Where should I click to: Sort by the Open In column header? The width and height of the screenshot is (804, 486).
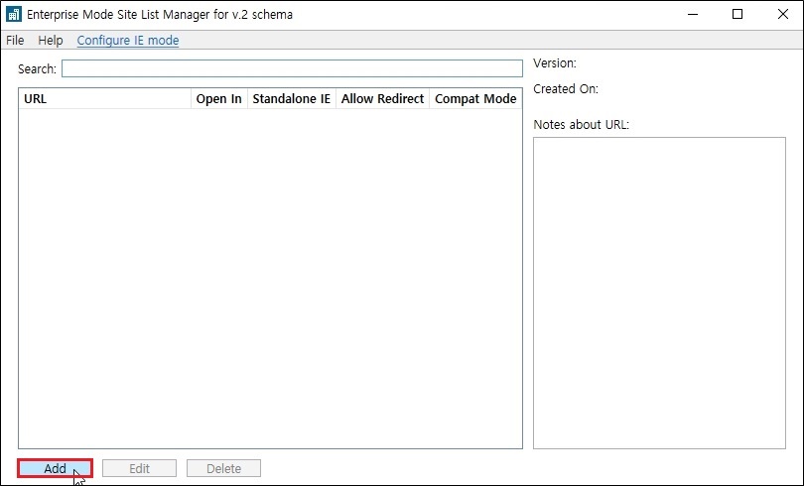219,99
